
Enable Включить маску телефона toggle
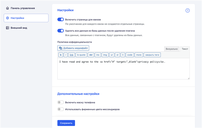coord(61,102)
